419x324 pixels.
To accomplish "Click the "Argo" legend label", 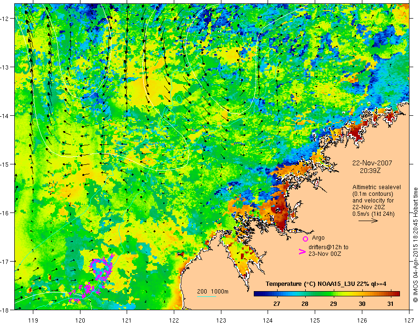I will click(x=318, y=238).
